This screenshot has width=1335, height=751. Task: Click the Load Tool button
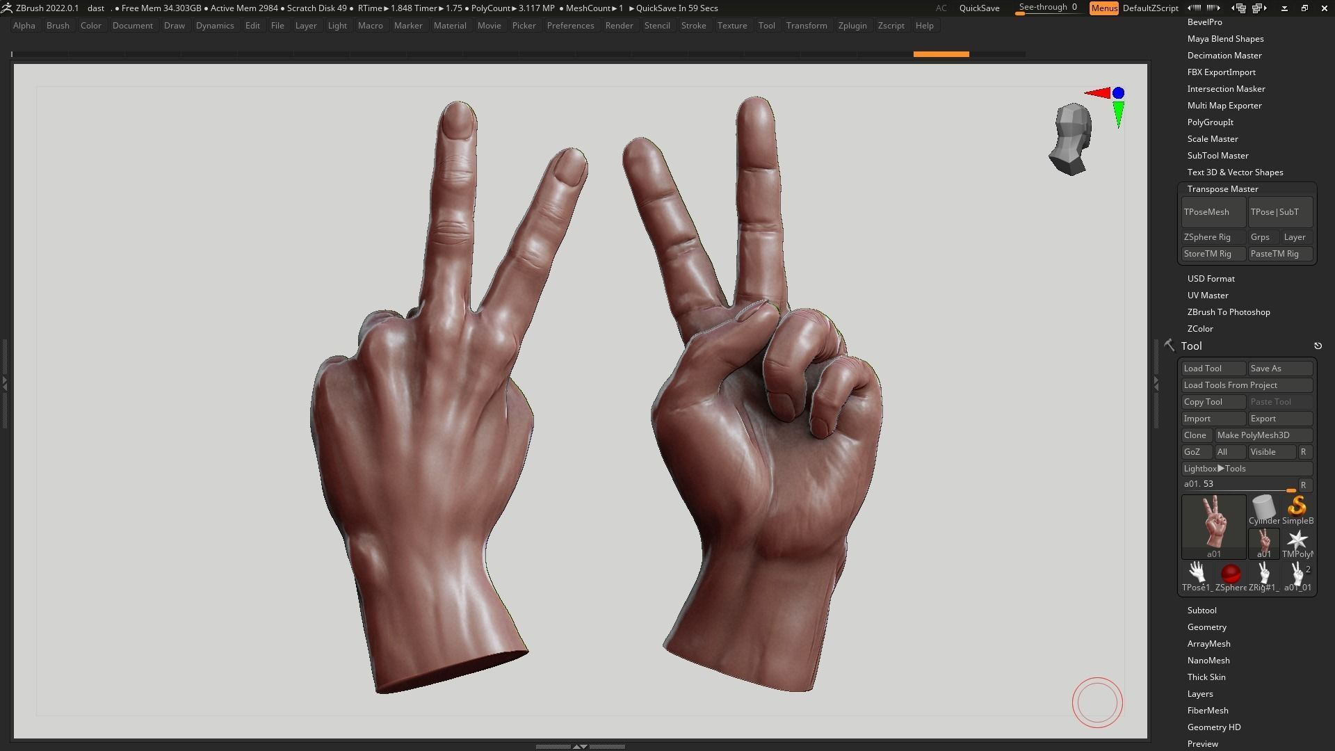(1213, 369)
